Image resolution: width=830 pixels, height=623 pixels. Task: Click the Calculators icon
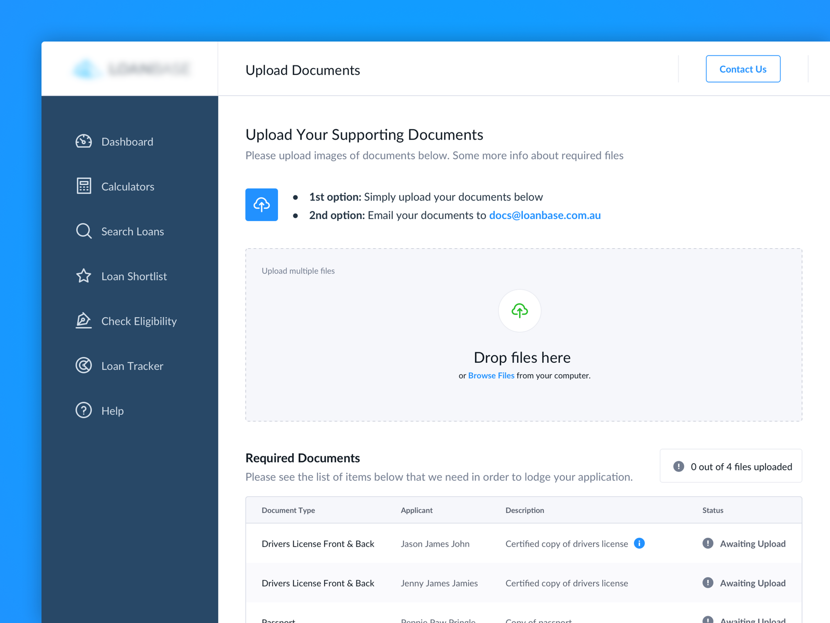pyautogui.click(x=84, y=186)
